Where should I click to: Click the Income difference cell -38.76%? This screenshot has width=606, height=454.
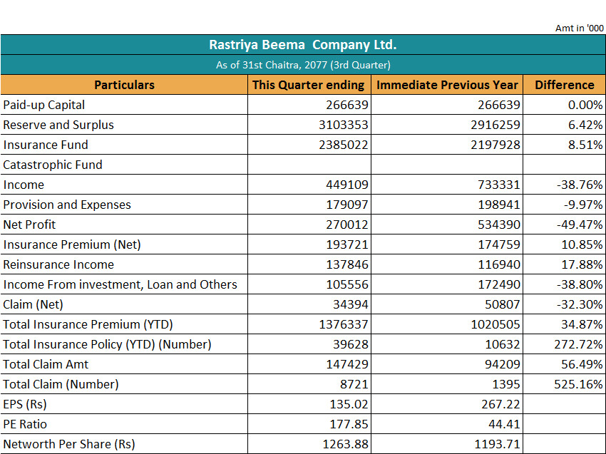580,185
